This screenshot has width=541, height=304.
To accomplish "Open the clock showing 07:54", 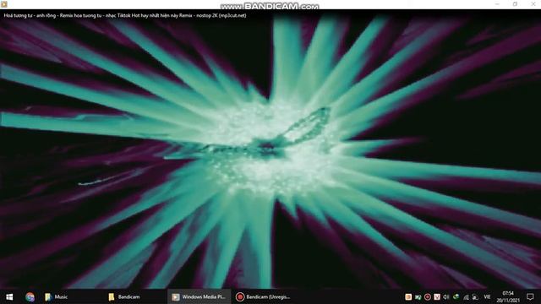I will coord(508,296).
